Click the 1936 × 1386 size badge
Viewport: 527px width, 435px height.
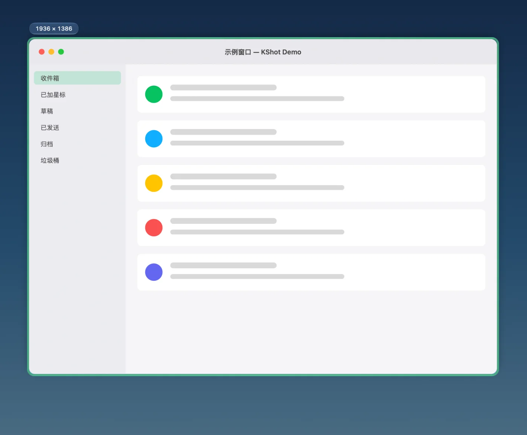[x=54, y=29]
